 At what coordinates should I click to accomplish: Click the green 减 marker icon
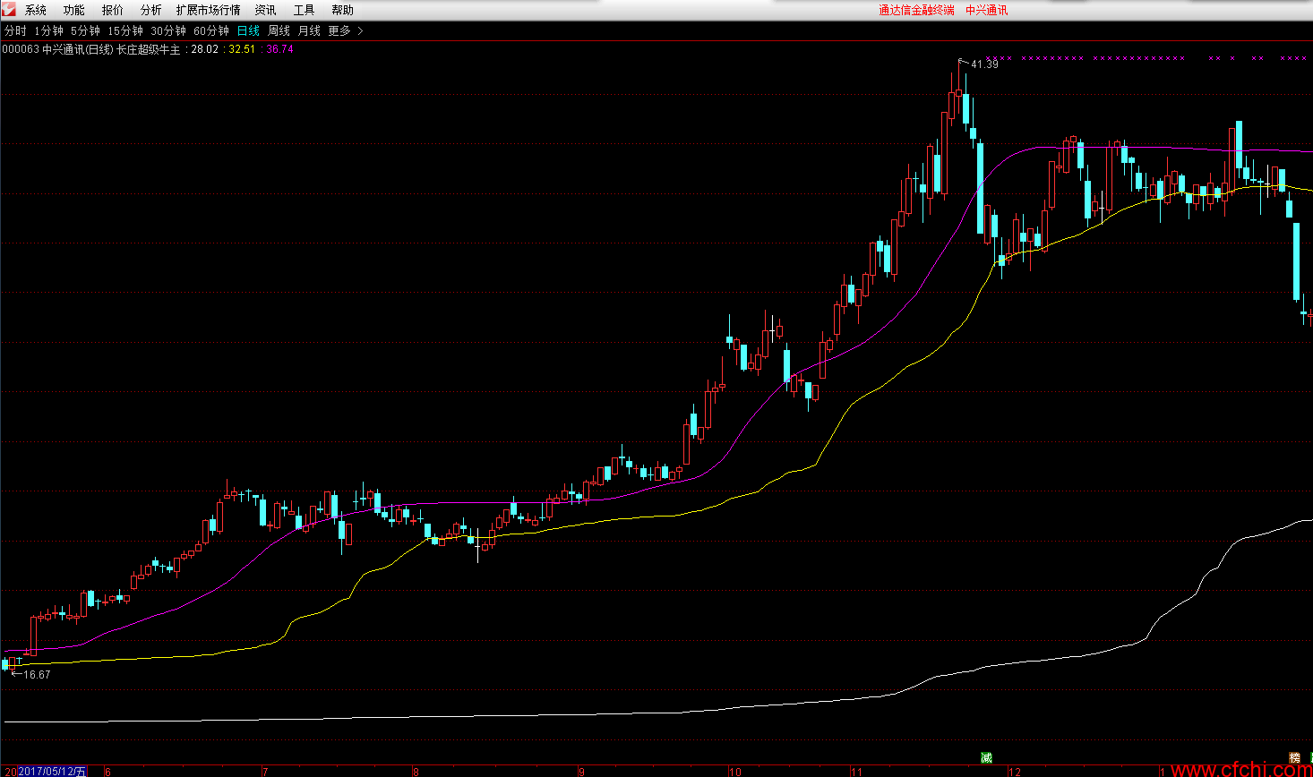tap(986, 758)
